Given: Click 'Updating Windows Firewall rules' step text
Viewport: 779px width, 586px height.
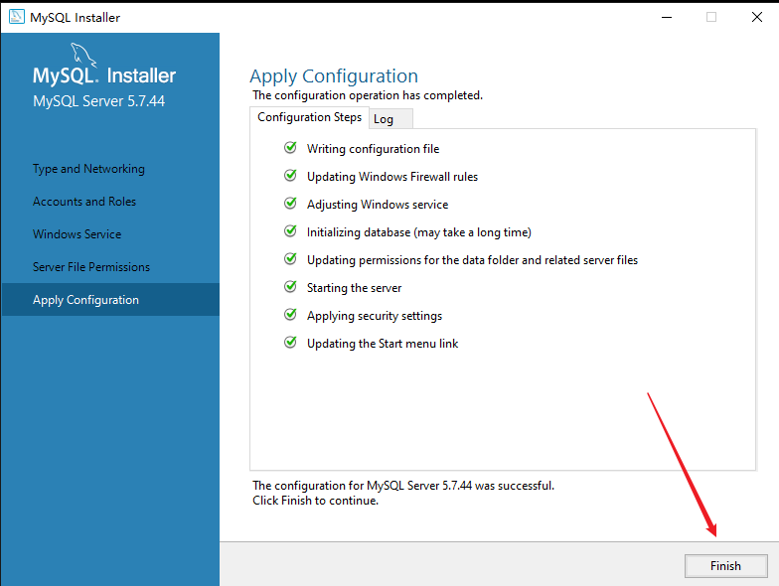Looking at the screenshot, I should coord(392,177).
